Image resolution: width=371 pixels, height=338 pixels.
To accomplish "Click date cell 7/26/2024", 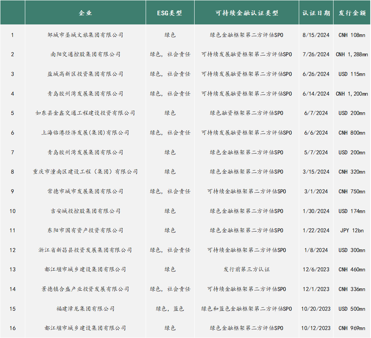I will pos(316,54).
